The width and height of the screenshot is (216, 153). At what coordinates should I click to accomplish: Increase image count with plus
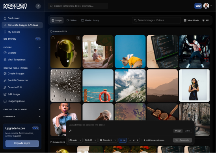click(x=137, y=140)
